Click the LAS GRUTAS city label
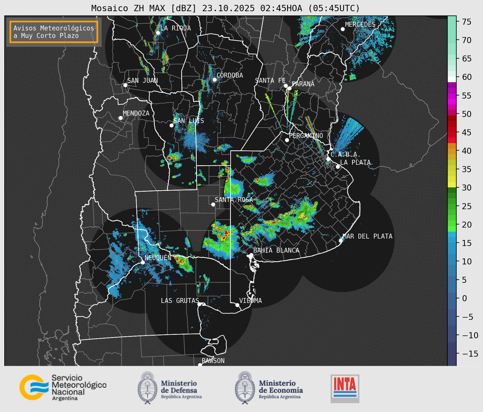483x412 pixels. click(180, 301)
